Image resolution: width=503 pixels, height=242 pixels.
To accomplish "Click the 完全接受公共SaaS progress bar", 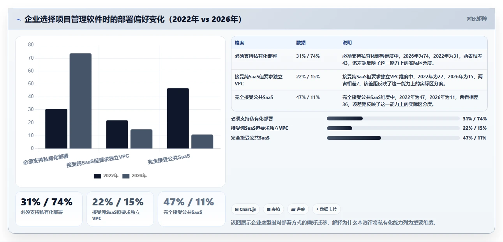I will (394, 138).
